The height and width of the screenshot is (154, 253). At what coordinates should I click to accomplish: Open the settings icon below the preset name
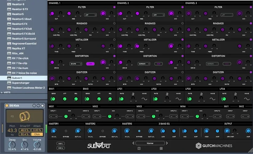[161, 148]
